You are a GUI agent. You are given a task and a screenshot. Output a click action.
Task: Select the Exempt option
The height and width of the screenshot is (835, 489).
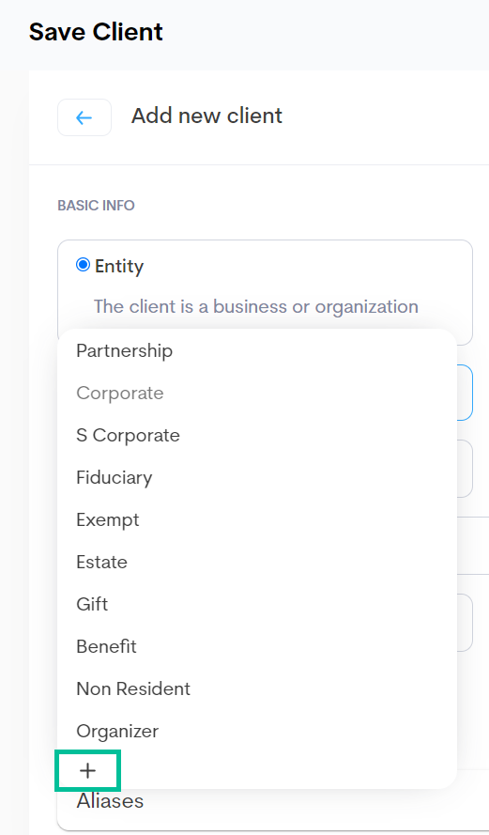click(257, 519)
